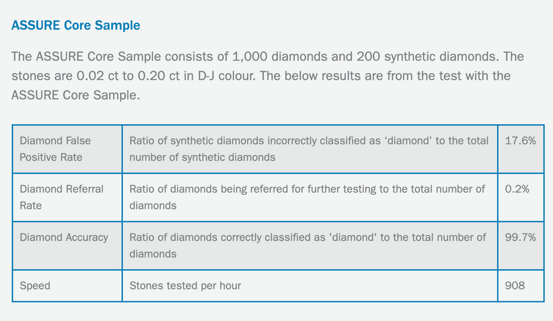Click 'number of synthetic diamonds' line in table

click(202, 157)
